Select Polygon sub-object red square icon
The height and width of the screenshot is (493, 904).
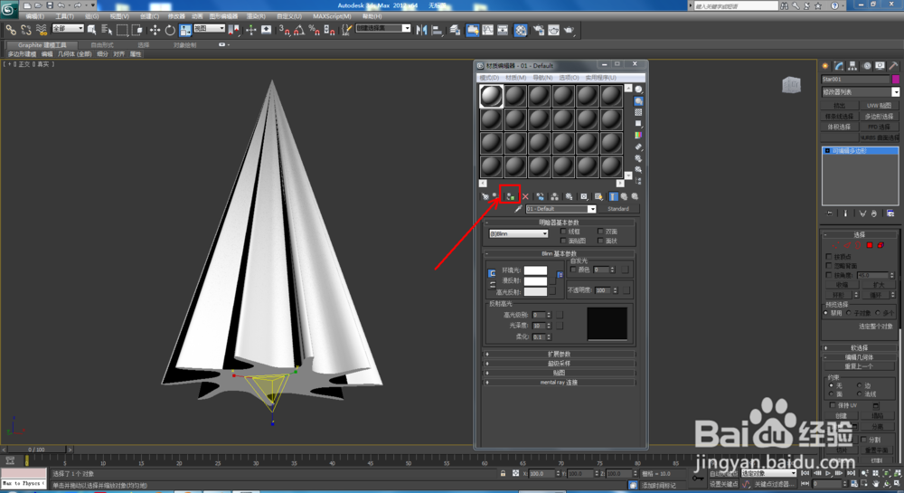[870, 245]
